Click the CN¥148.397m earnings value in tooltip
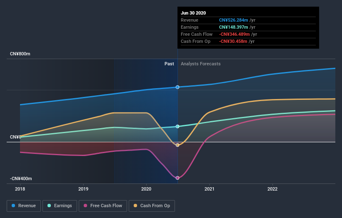Viewport: 342px width, 218px height. [234, 27]
